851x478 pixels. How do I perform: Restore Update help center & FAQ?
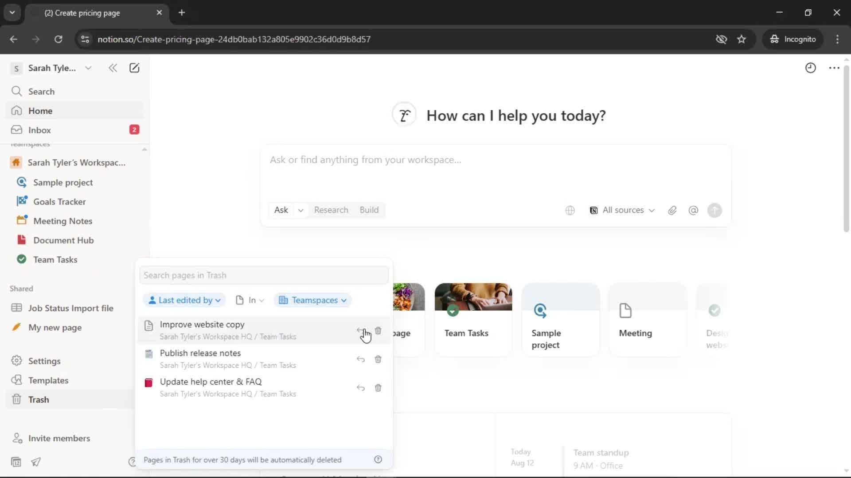click(361, 388)
